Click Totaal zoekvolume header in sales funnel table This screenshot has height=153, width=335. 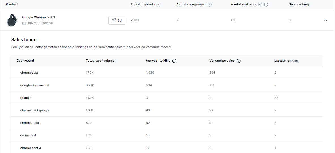(x=100, y=61)
